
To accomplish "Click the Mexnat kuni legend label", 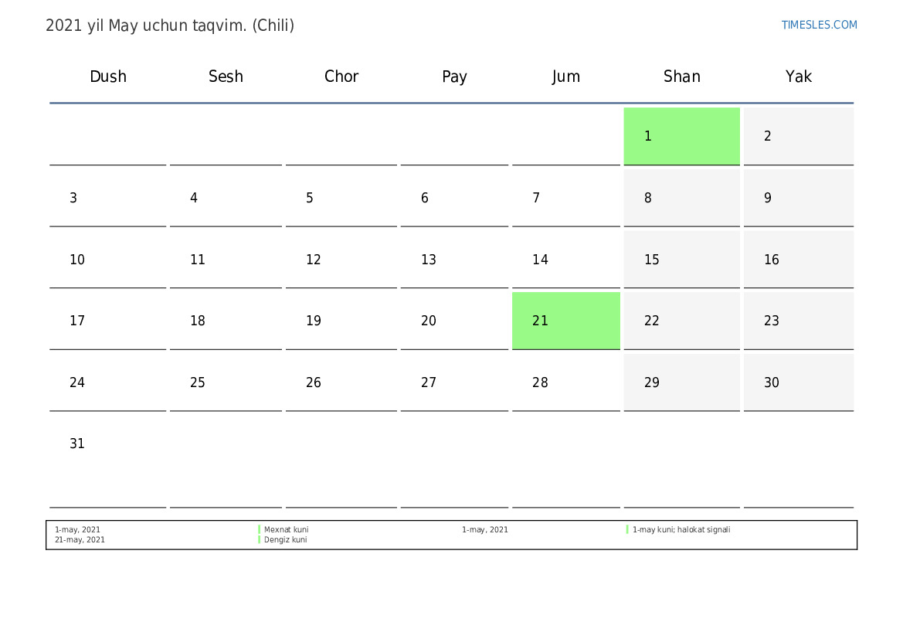I will [287, 530].
